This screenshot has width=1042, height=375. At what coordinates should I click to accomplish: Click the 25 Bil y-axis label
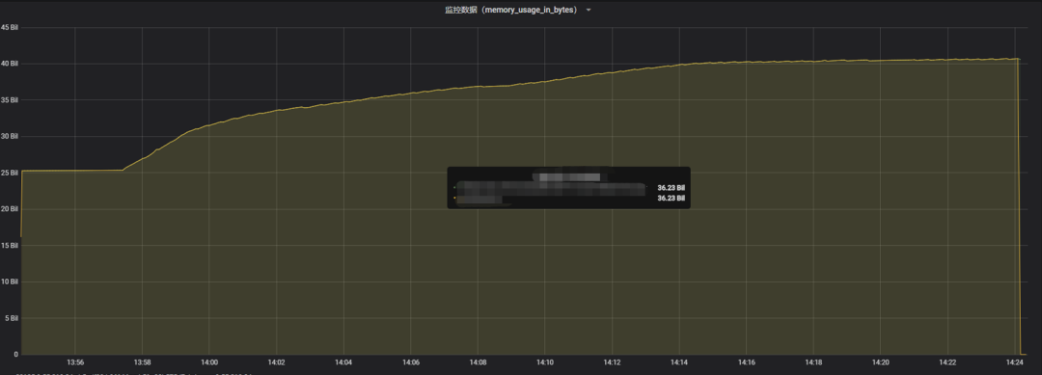pyautogui.click(x=10, y=173)
